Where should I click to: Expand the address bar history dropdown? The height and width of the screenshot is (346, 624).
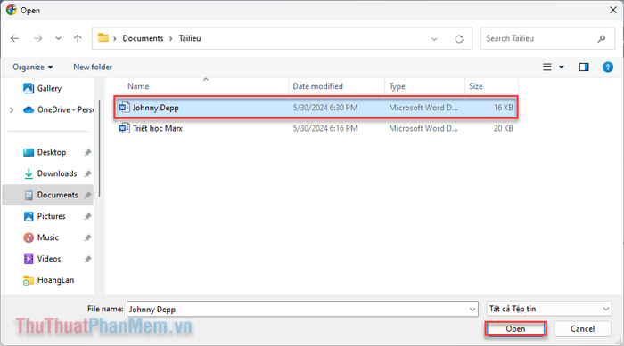point(434,39)
